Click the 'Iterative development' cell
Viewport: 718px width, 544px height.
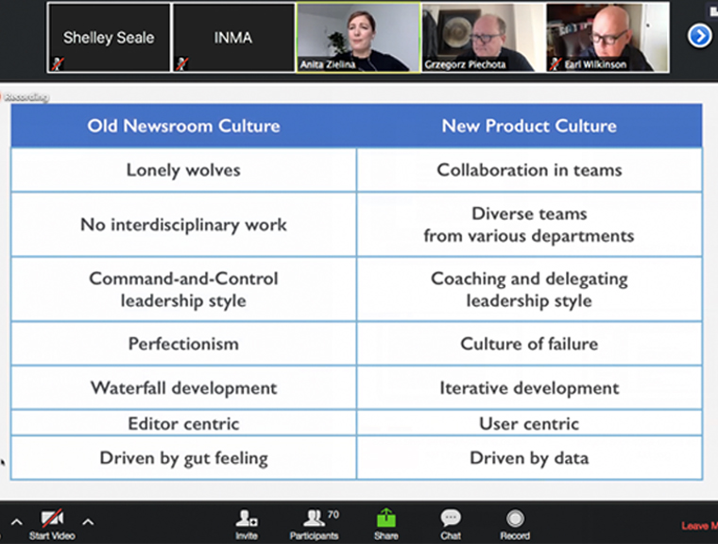(529, 388)
